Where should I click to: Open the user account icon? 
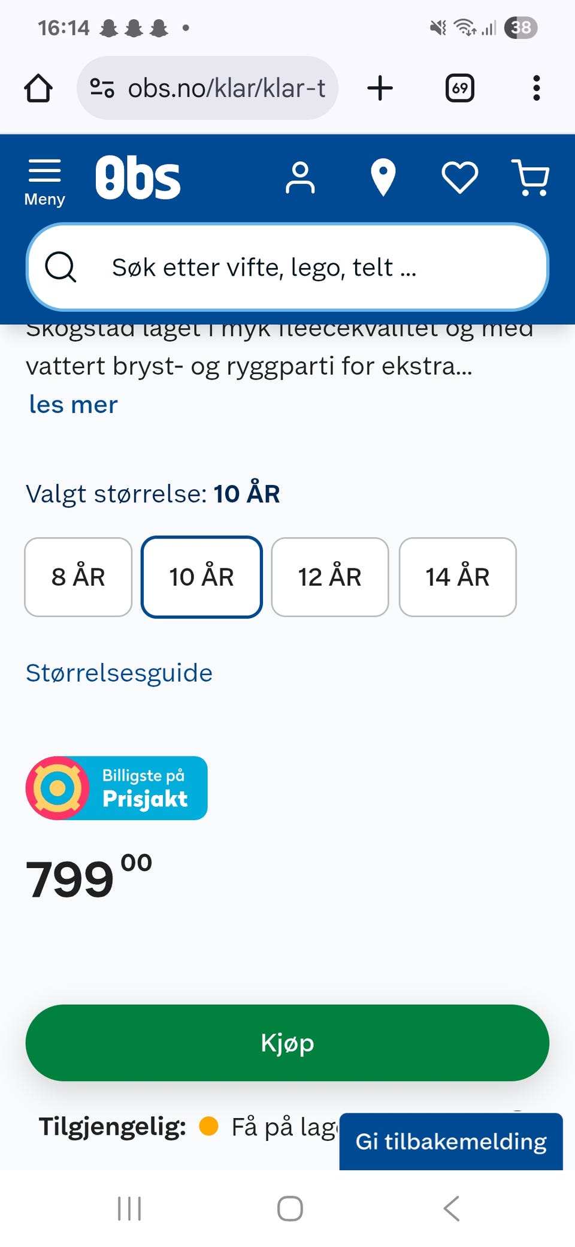[300, 178]
